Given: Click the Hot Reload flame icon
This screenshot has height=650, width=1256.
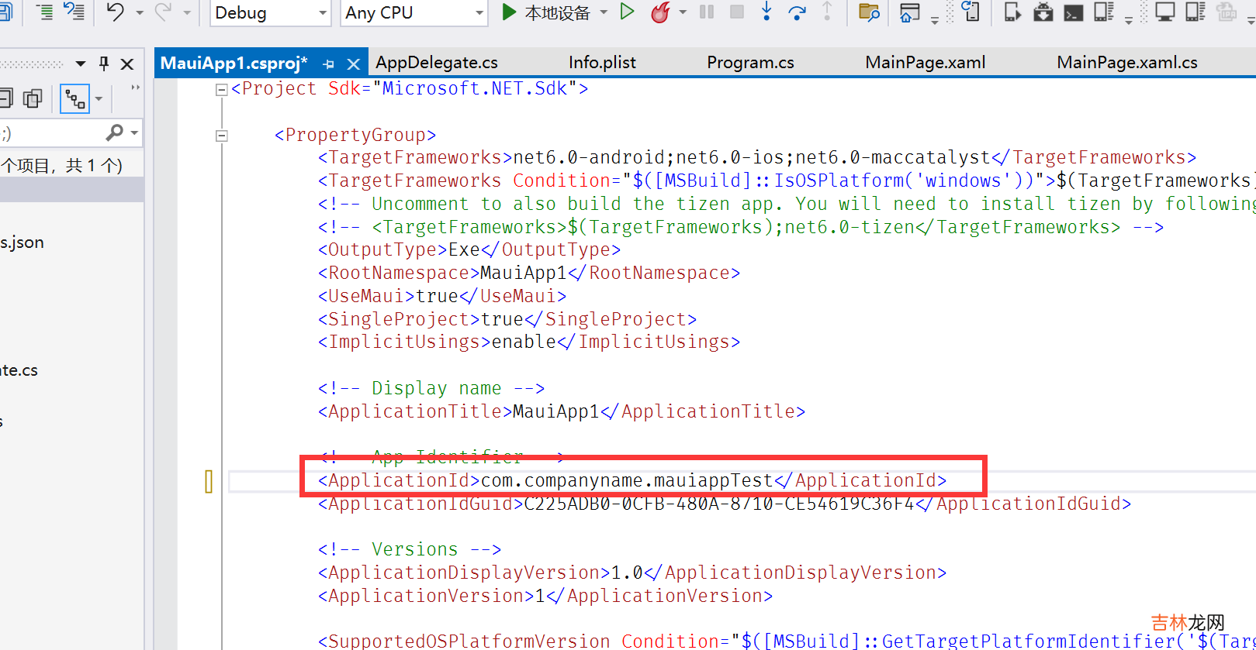Looking at the screenshot, I should (x=660, y=12).
